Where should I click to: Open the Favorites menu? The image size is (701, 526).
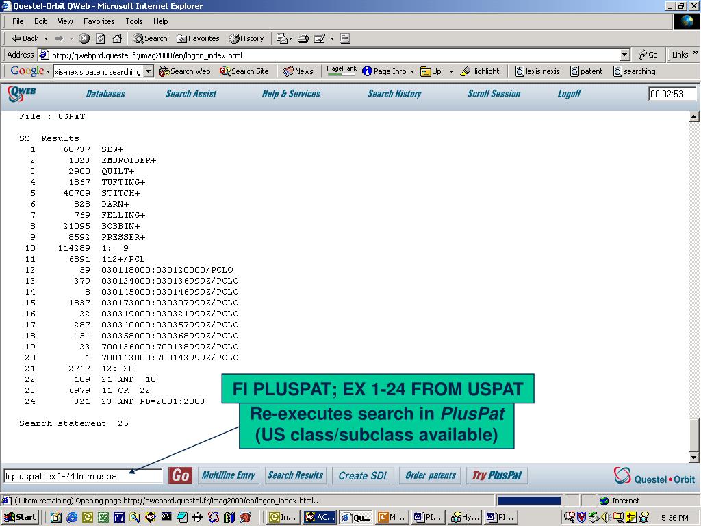click(x=99, y=21)
